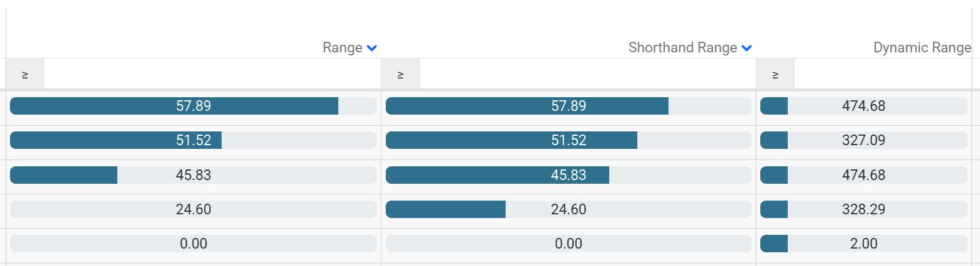This screenshot has height=266, width=980.
Task: Select the Dynamic Range cell showing 2.00
Action: (x=863, y=244)
